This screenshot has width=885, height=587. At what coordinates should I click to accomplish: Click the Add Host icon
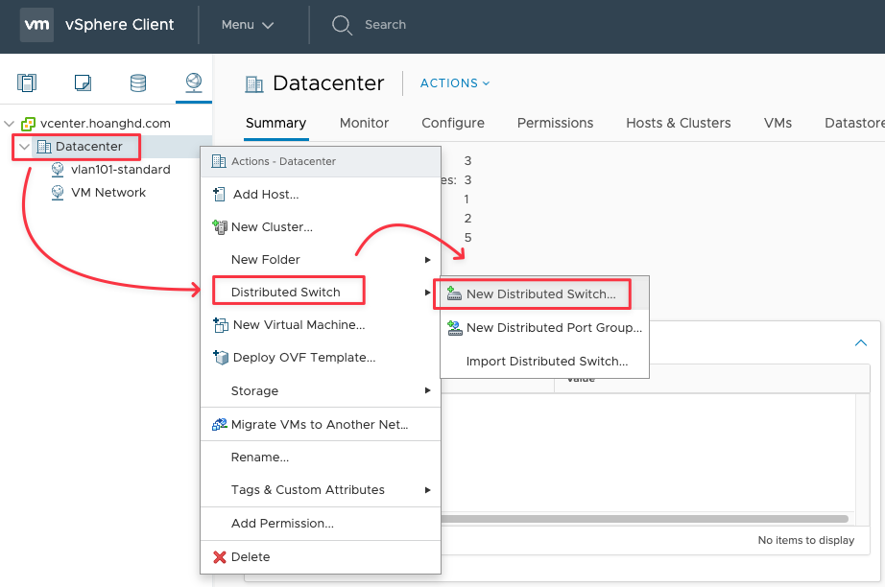tap(219, 195)
